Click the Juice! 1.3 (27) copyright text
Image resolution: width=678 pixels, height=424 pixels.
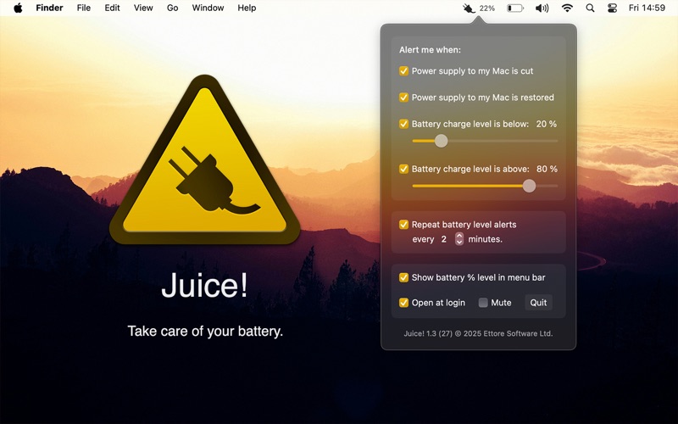point(478,333)
